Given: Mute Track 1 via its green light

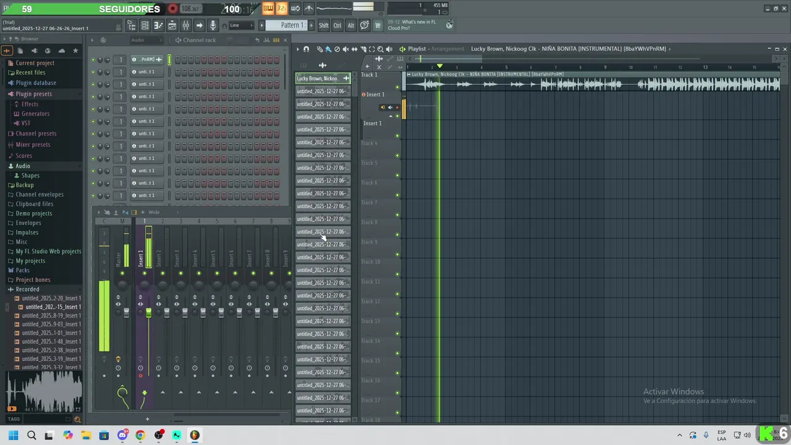Looking at the screenshot, I should (397, 87).
